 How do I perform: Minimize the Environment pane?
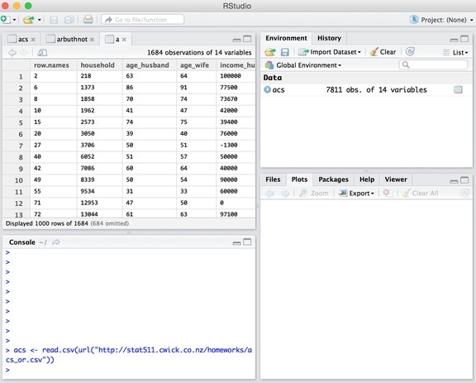pos(455,40)
